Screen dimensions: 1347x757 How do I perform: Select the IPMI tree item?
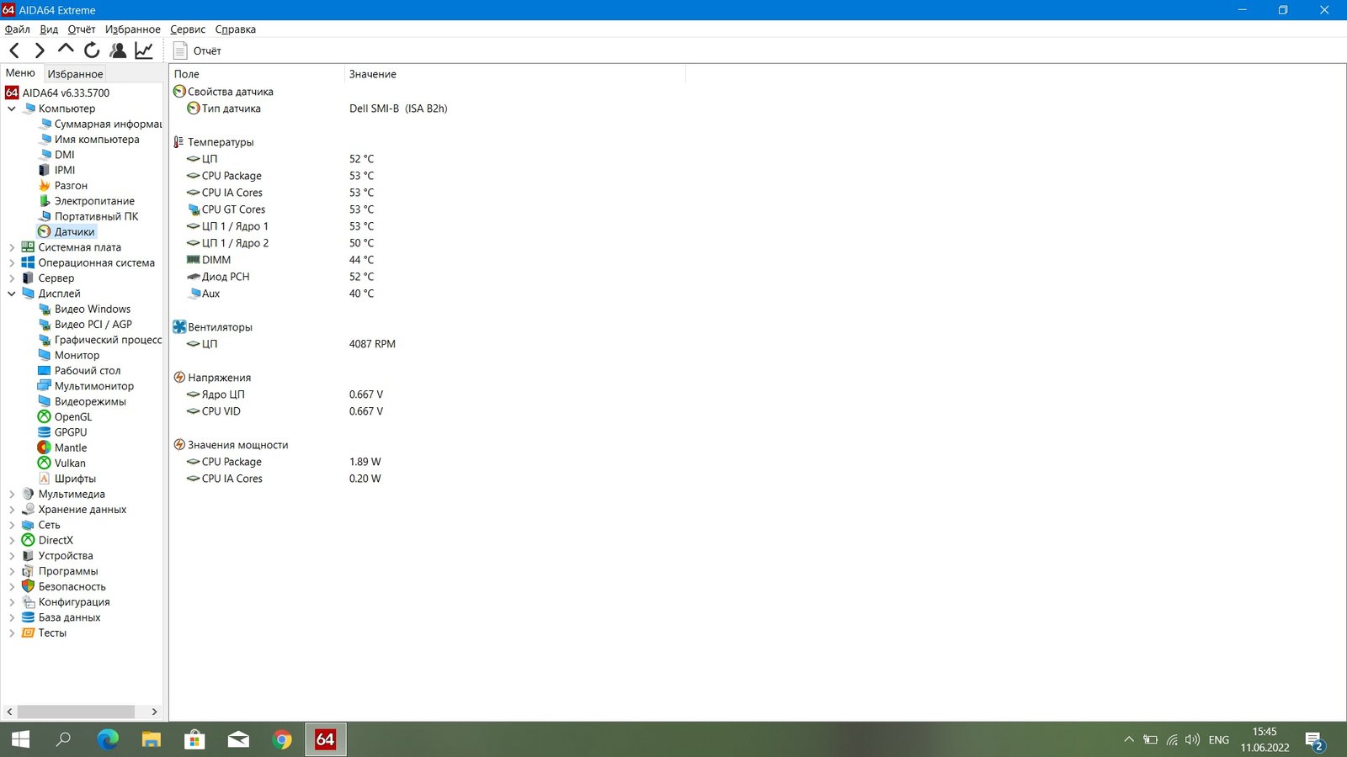pyautogui.click(x=65, y=170)
